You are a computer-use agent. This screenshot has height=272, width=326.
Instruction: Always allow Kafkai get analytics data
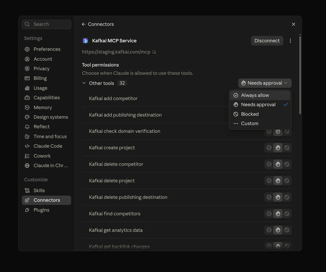click(x=269, y=230)
